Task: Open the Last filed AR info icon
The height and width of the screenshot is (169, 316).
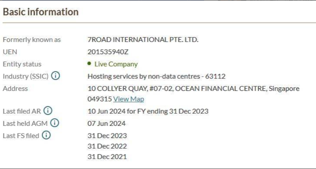Action: pyautogui.click(x=47, y=111)
